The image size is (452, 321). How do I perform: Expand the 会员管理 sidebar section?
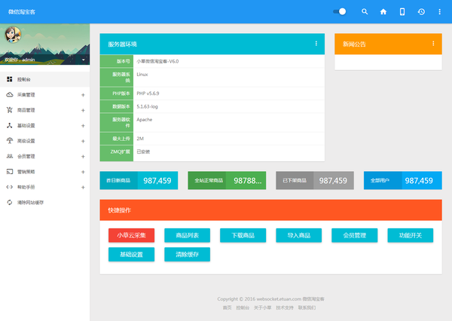click(x=83, y=157)
